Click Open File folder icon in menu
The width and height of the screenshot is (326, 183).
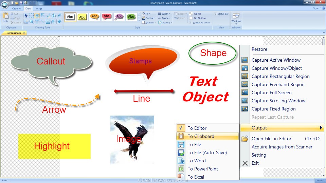point(245,139)
